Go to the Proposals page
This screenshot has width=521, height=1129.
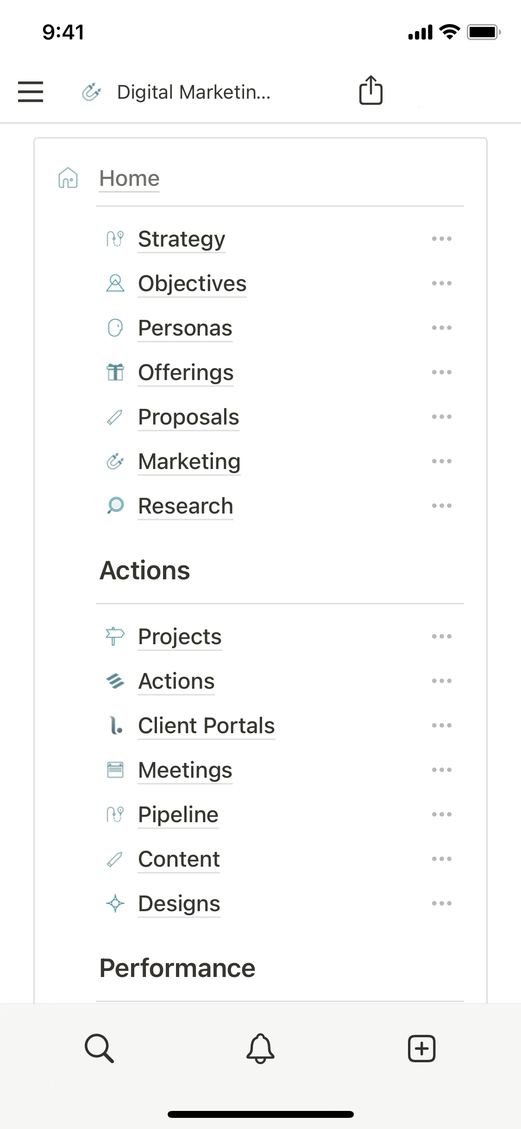coord(188,417)
